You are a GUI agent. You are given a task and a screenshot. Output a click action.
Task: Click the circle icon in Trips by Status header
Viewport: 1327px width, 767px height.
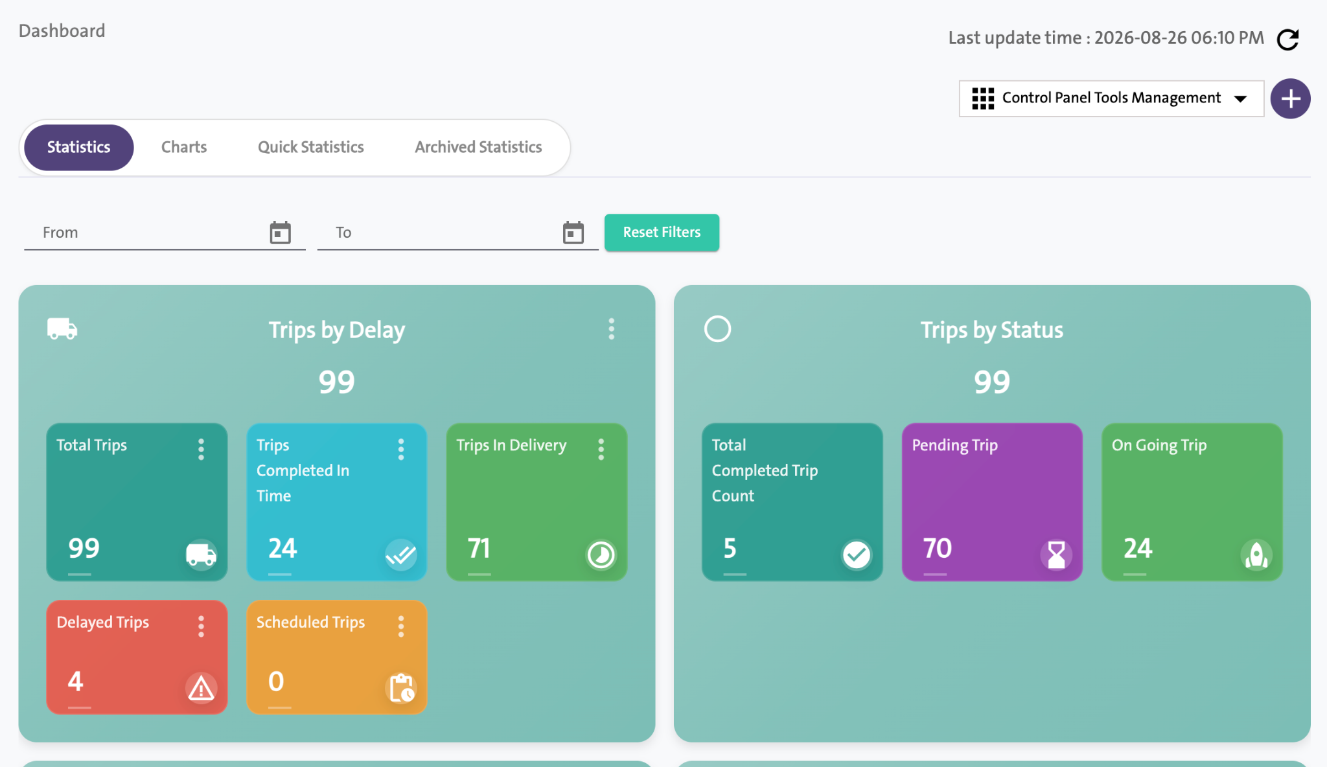717,328
